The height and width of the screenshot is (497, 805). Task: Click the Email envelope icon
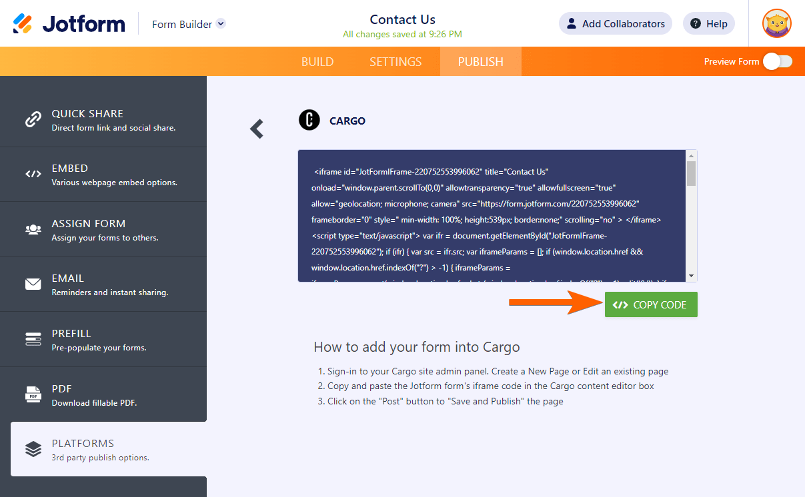click(x=33, y=284)
